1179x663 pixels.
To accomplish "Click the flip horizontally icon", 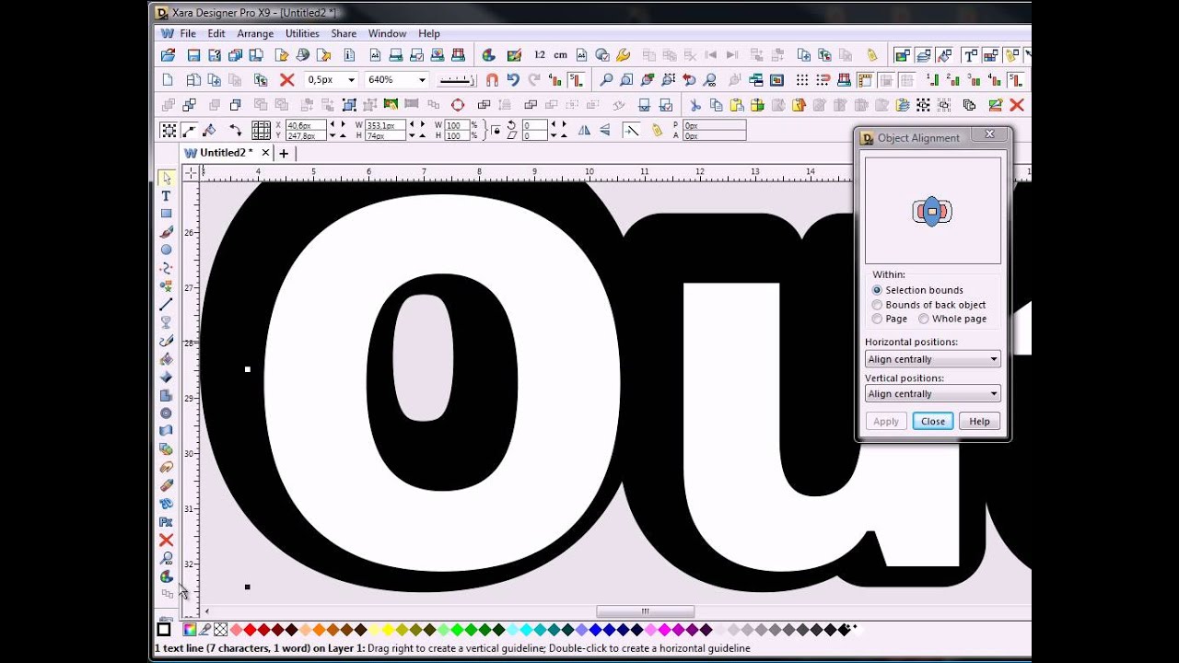I will click(584, 131).
